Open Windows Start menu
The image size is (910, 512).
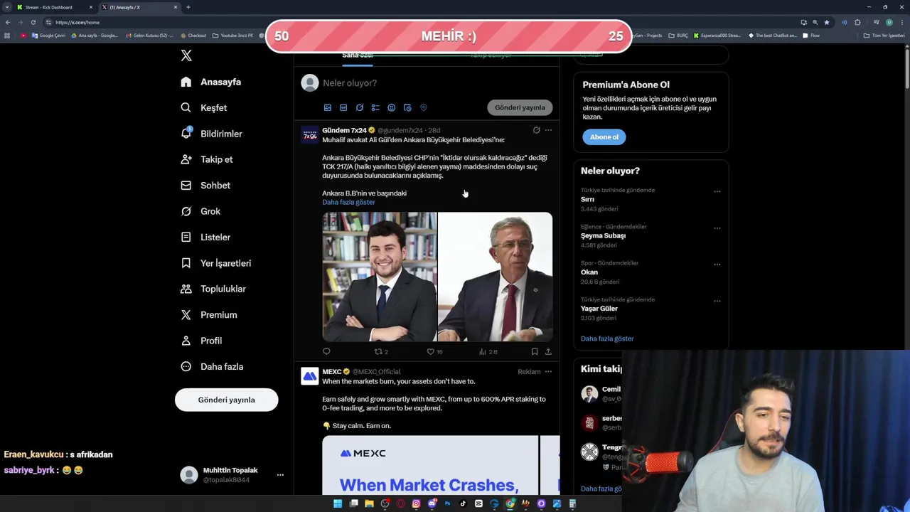click(338, 503)
